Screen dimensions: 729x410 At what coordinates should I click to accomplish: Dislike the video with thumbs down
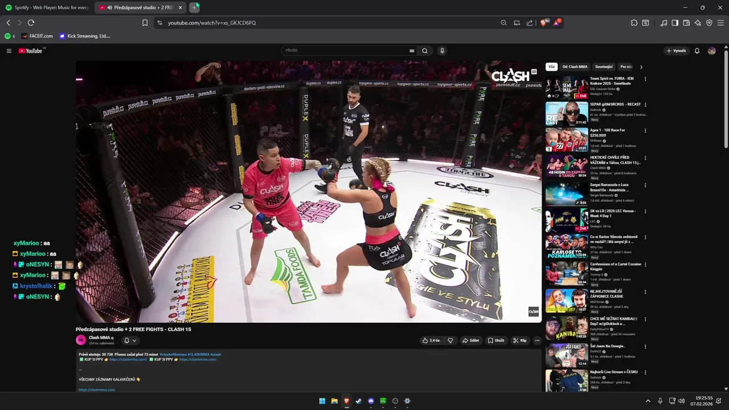point(450,341)
